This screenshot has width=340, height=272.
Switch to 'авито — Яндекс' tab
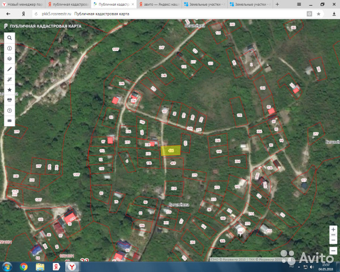click(159, 5)
